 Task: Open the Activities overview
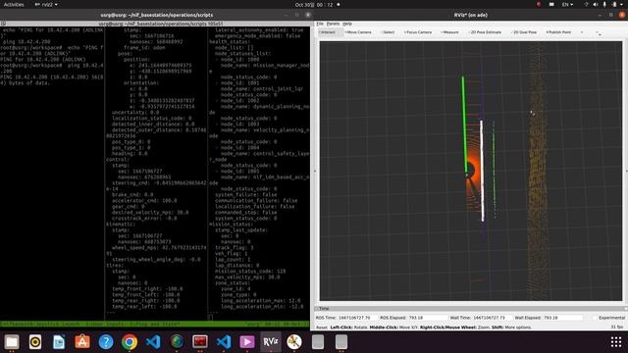pyautogui.click(x=14, y=4)
